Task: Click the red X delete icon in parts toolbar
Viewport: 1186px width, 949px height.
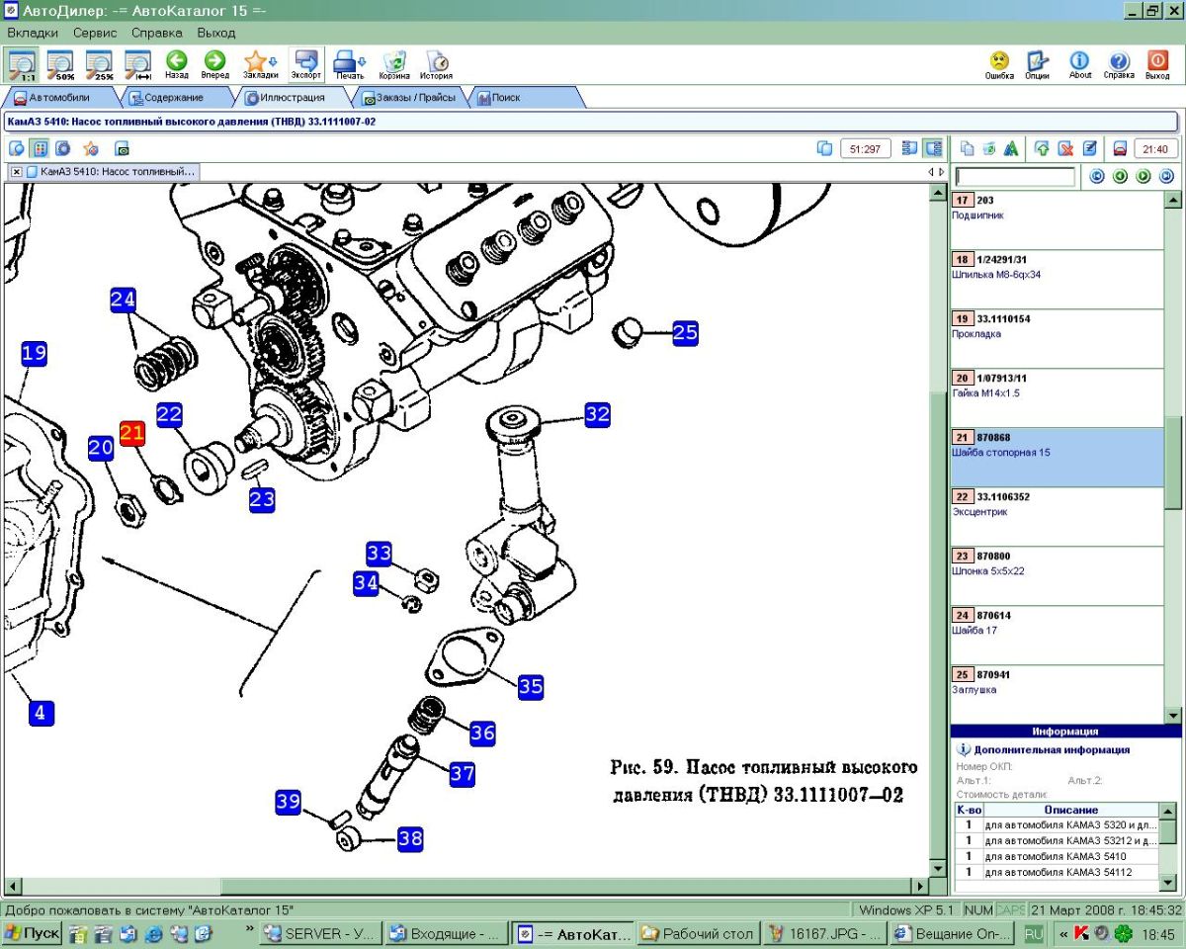Action: click(1065, 148)
